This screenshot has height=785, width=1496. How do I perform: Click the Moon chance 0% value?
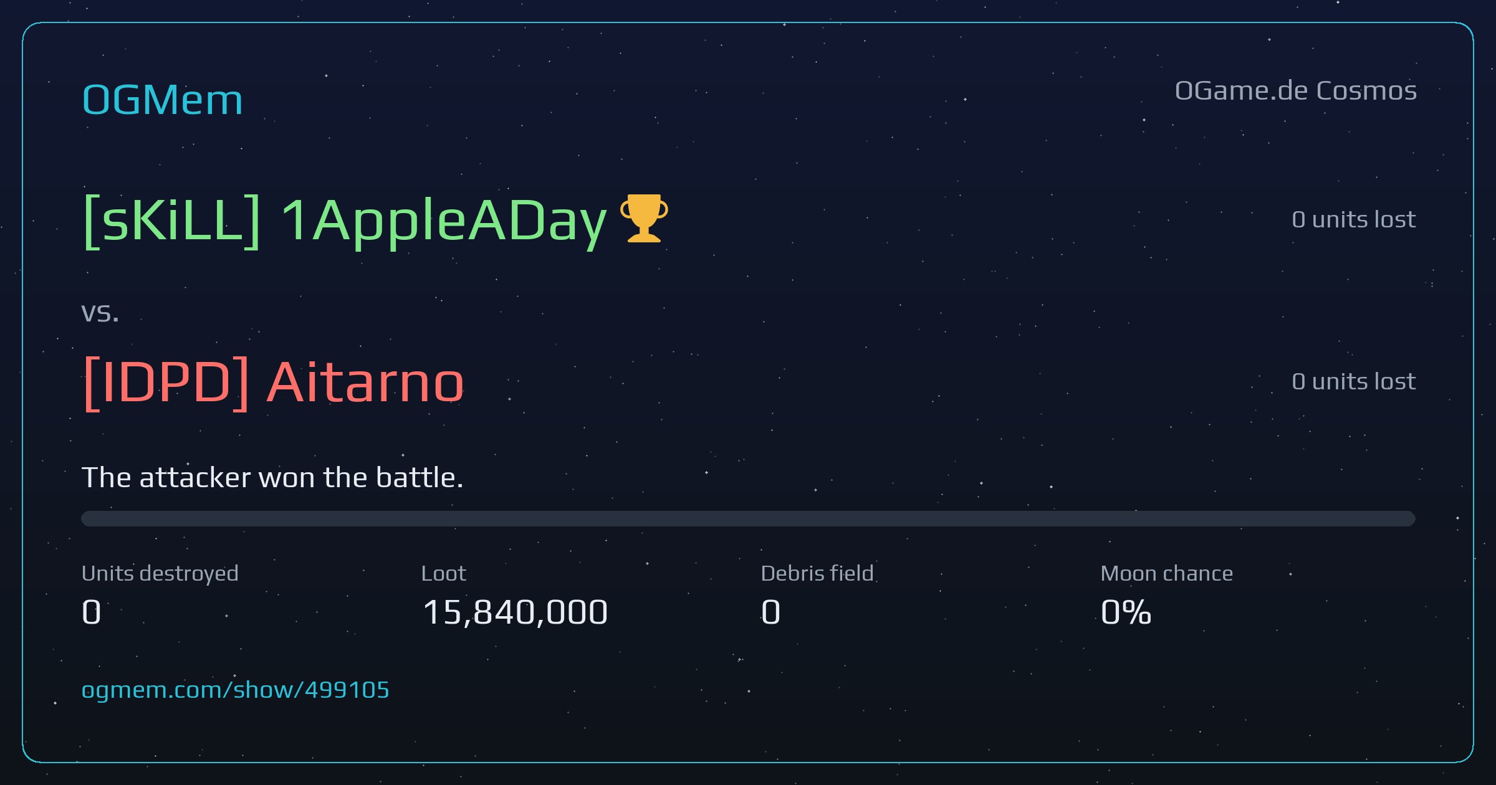pyautogui.click(x=1126, y=612)
